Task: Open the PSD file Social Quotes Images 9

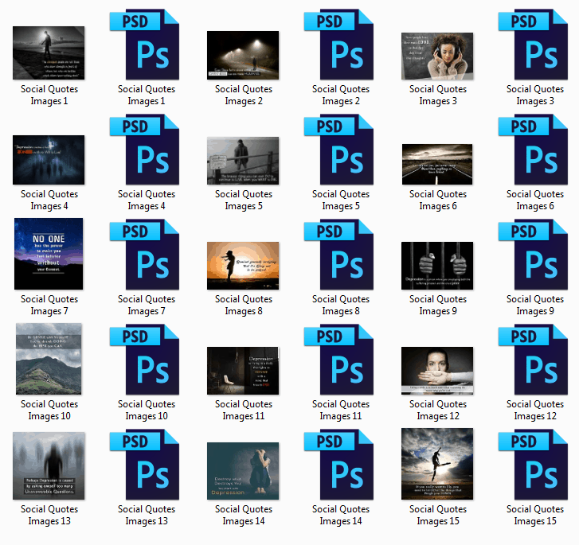Action: (535, 255)
